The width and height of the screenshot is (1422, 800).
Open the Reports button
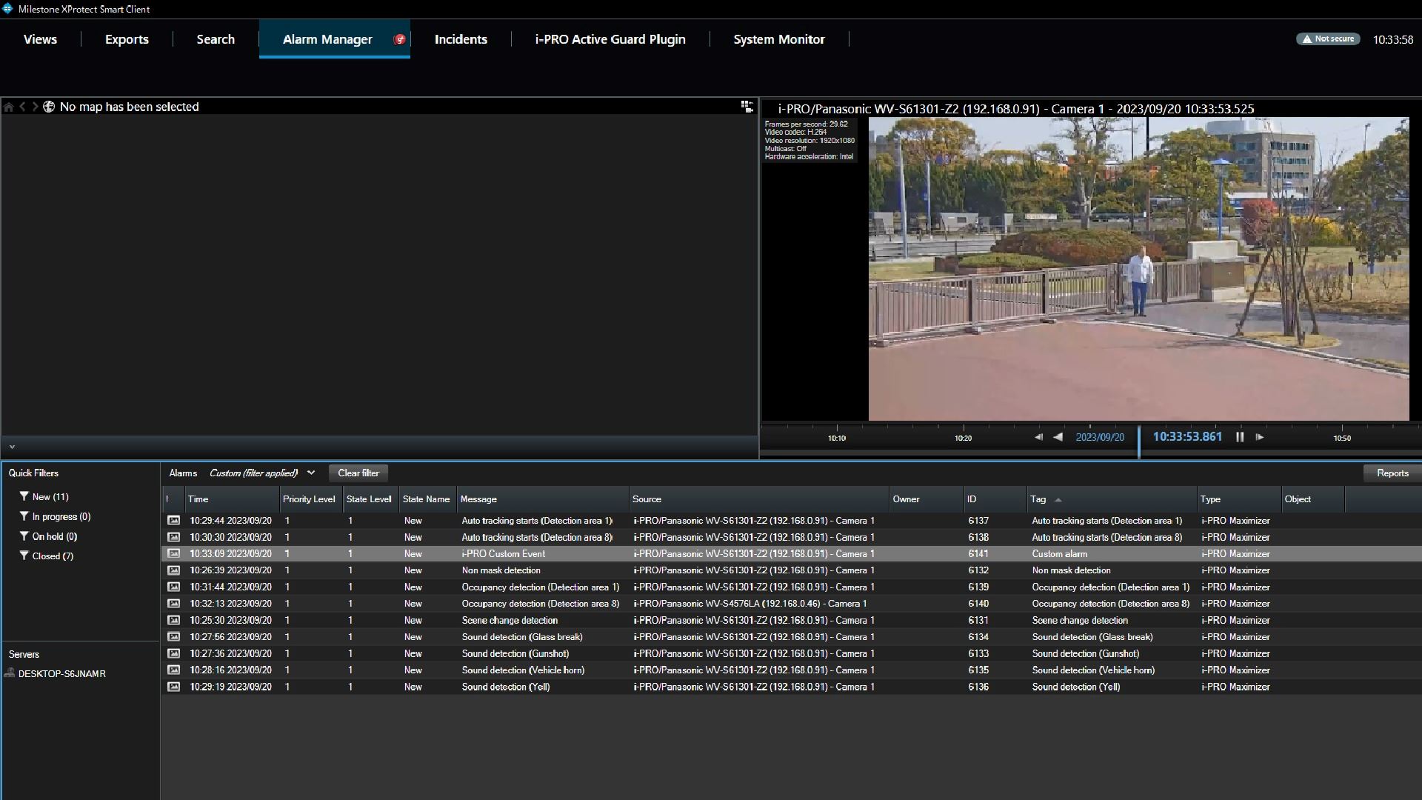[x=1392, y=473]
